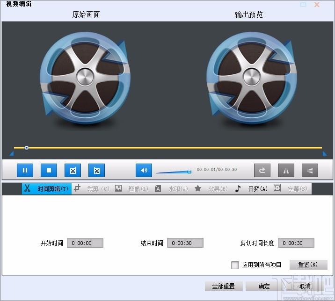Click the scissors icon on 时间剪辑 tab
The height and width of the screenshot is (301, 335).
point(27,188)
